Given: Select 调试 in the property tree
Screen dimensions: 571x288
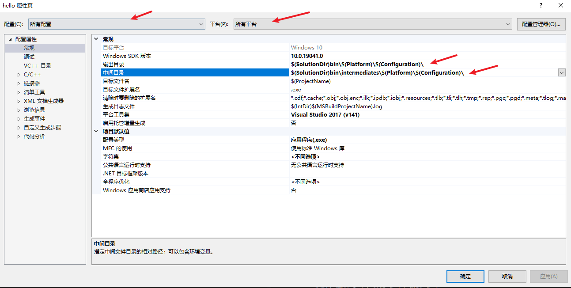Looking at the screenshot, I should pos(29,57).
